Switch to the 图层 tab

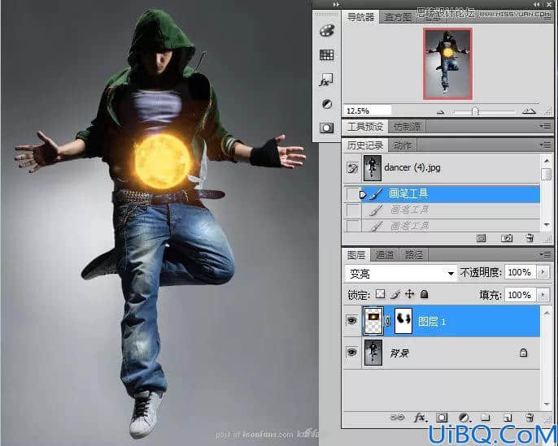click(x=356, y=255)
